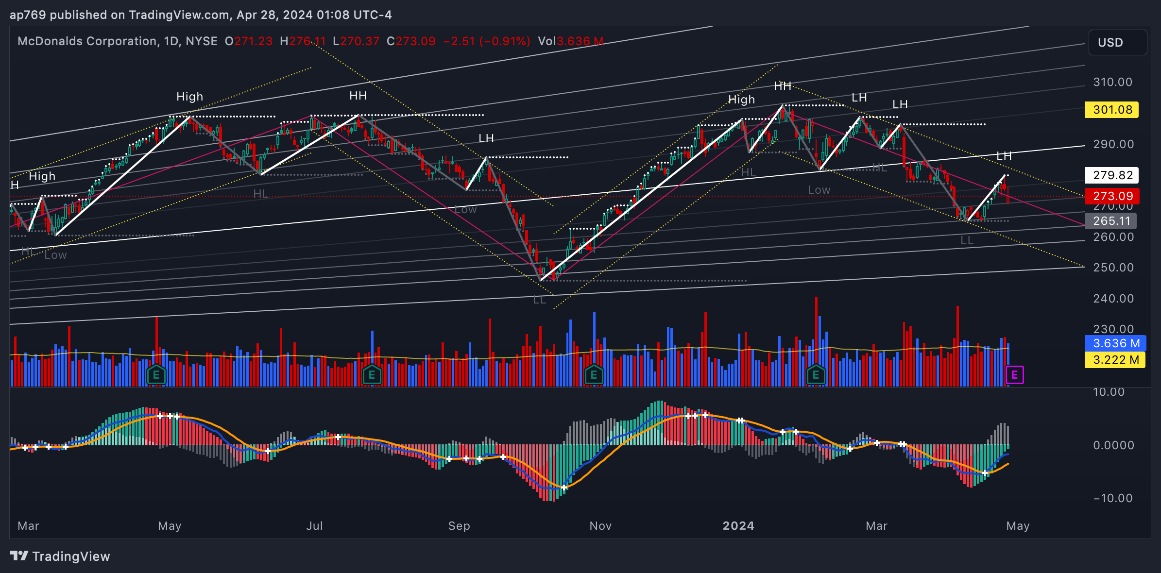Click the yellow 3.222 M volume average label
1161x573 pixels.
tap(1115, 360)
